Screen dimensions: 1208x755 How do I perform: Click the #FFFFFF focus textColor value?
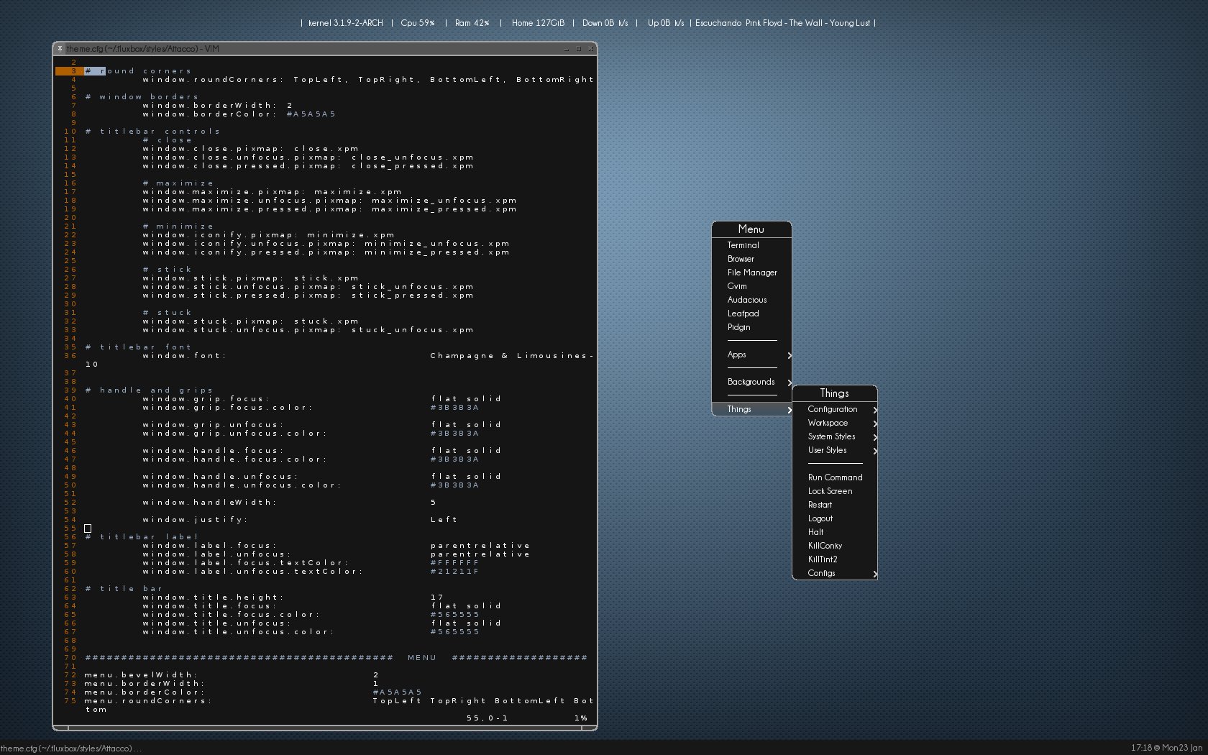454,563
